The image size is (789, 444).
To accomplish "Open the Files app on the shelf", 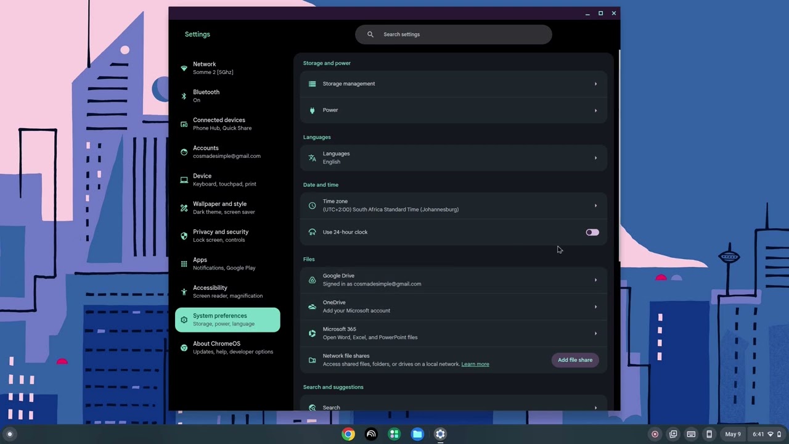I will coord(417,434).
